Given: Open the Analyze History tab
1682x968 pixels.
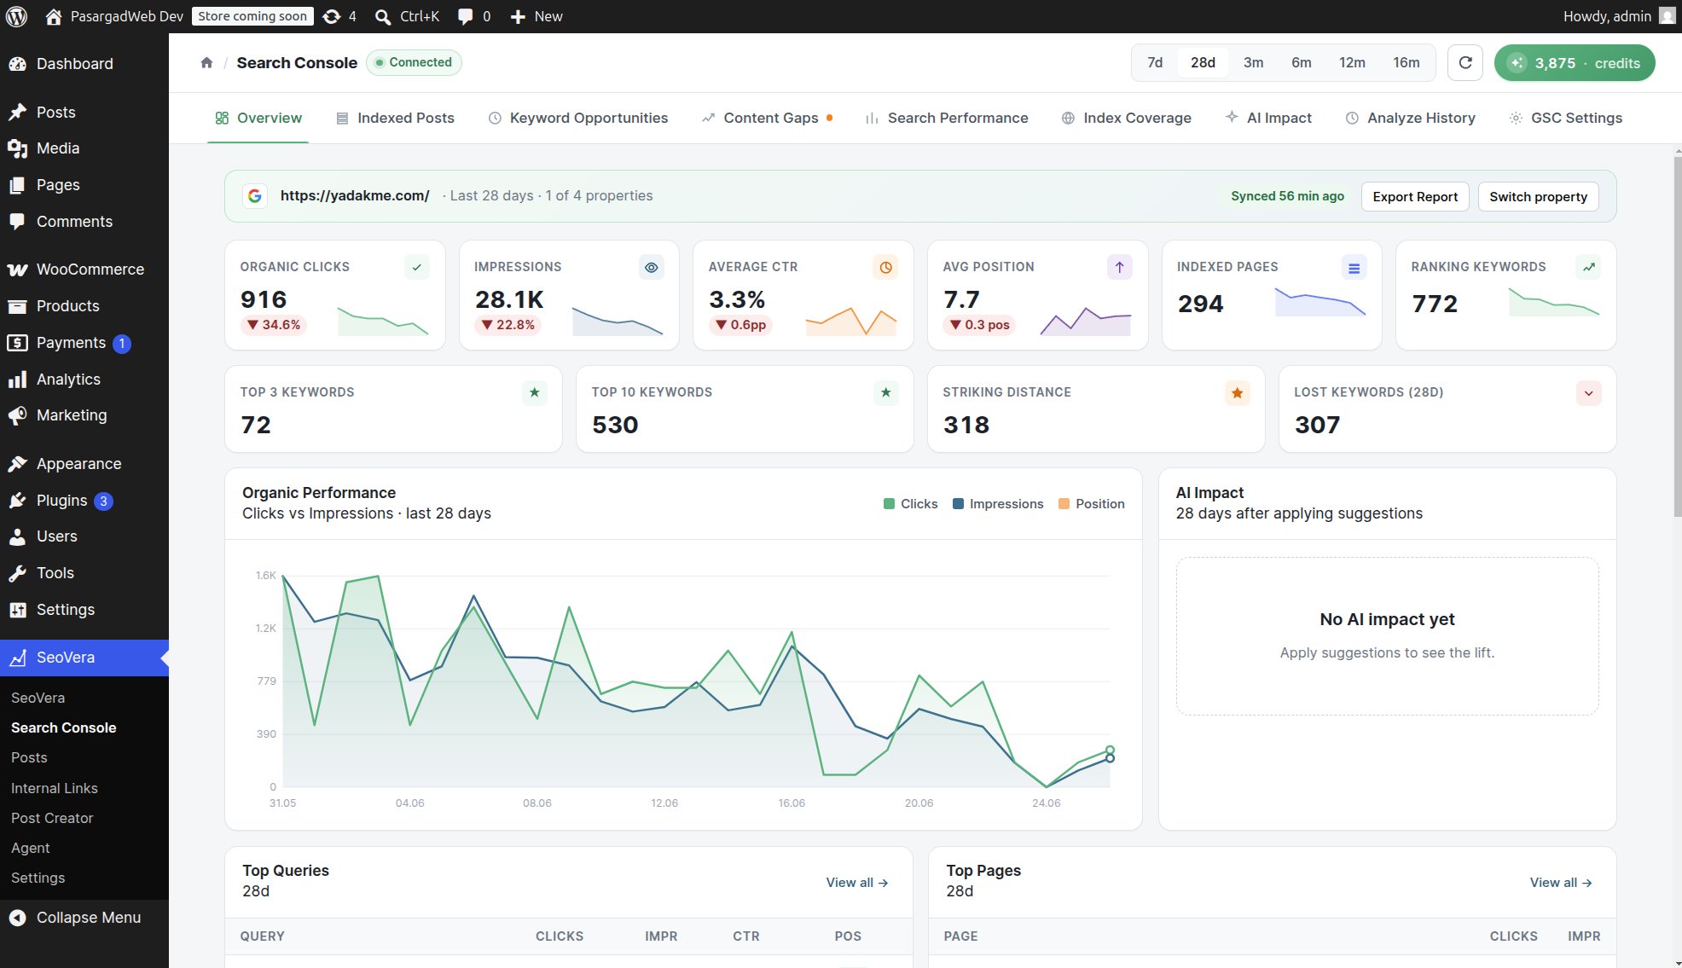Looking at the screenshot, I should [x=1411, y=118].
